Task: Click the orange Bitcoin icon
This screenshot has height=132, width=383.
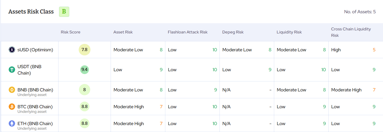Action: 12,106
